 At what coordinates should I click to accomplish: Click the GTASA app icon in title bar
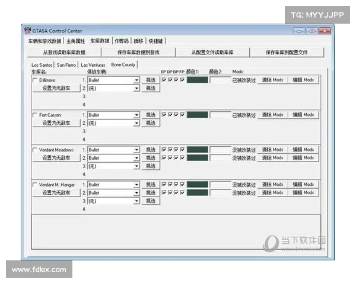27,30
